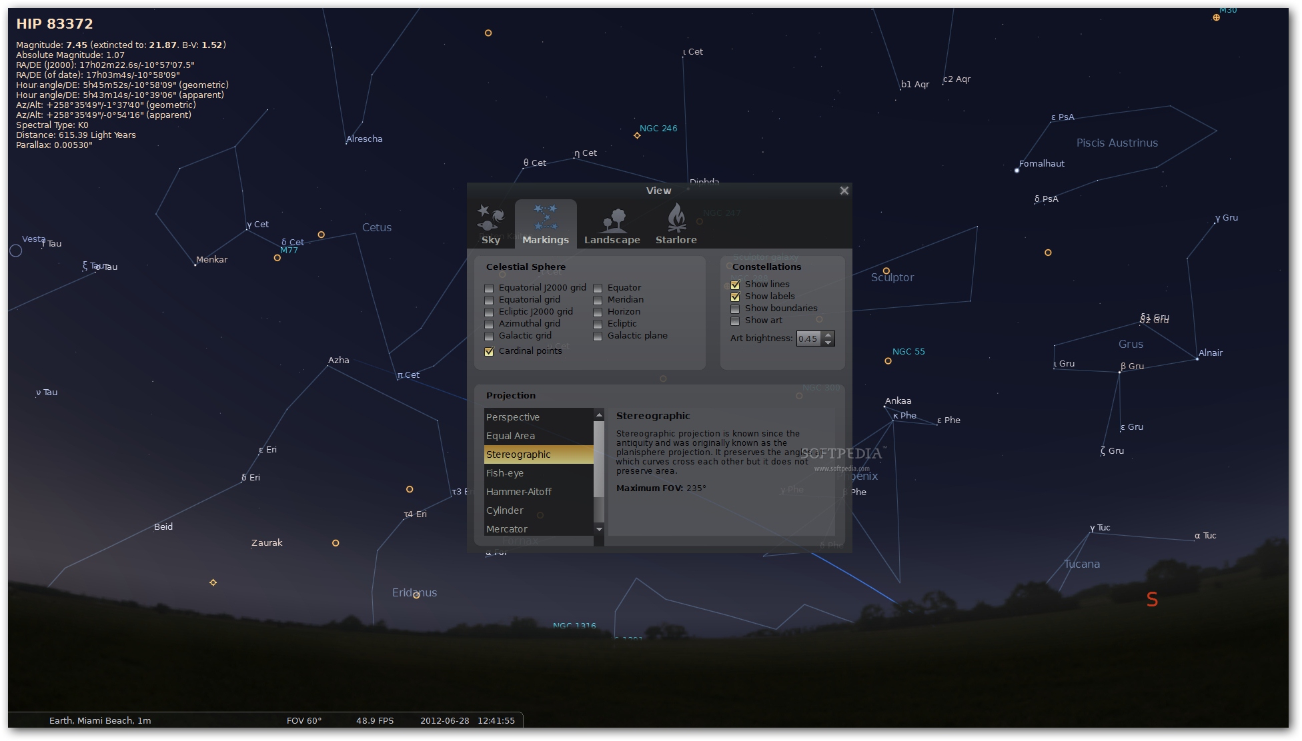
Task: Click the M30 cluster marker
Action: point(1216,18)
